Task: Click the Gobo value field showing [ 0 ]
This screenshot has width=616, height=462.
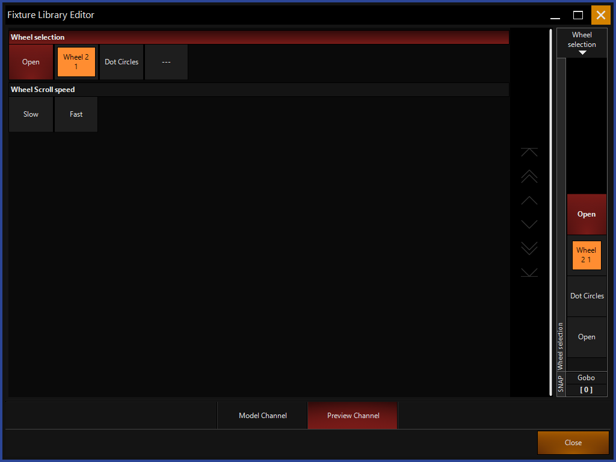Action: [586, 390]
